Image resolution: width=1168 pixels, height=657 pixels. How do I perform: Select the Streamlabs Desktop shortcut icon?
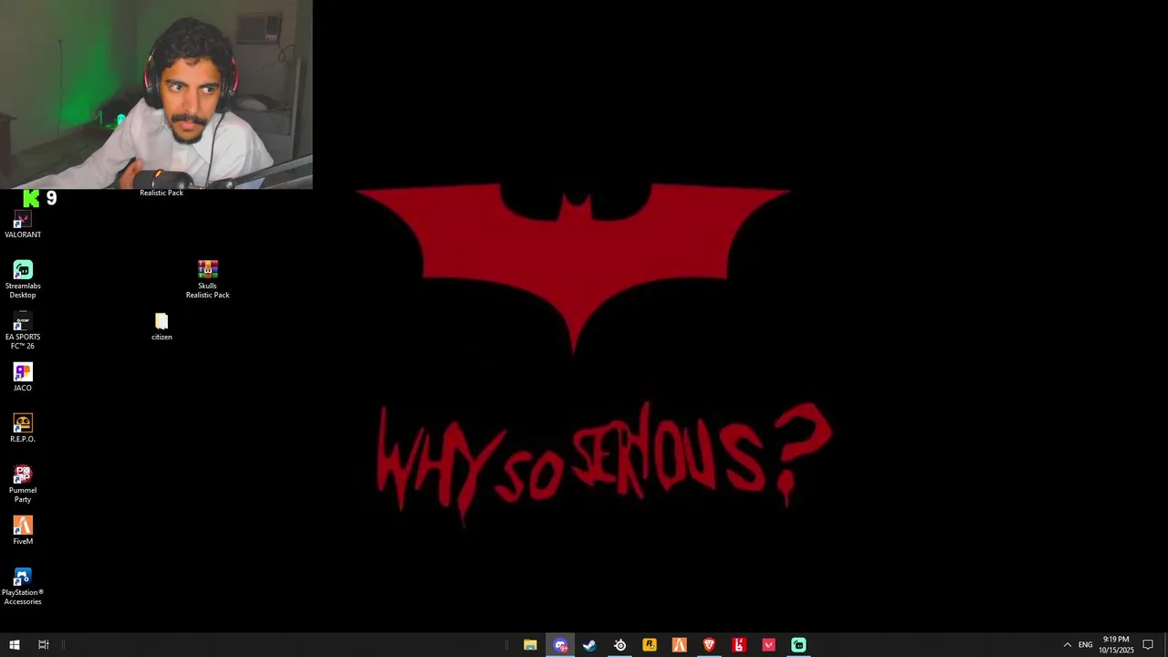pos(23,270)
